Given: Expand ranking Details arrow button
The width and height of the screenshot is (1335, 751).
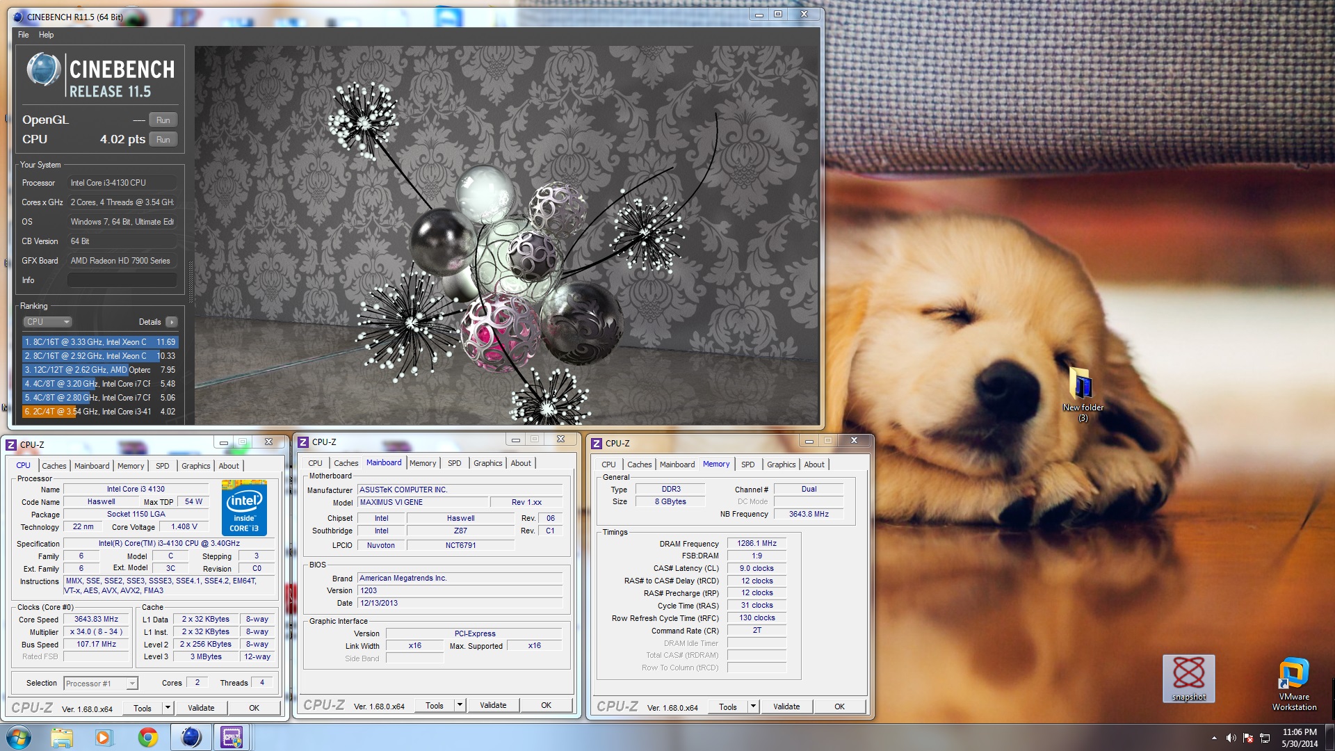Looking at the screenshot, I should point(172,322).
